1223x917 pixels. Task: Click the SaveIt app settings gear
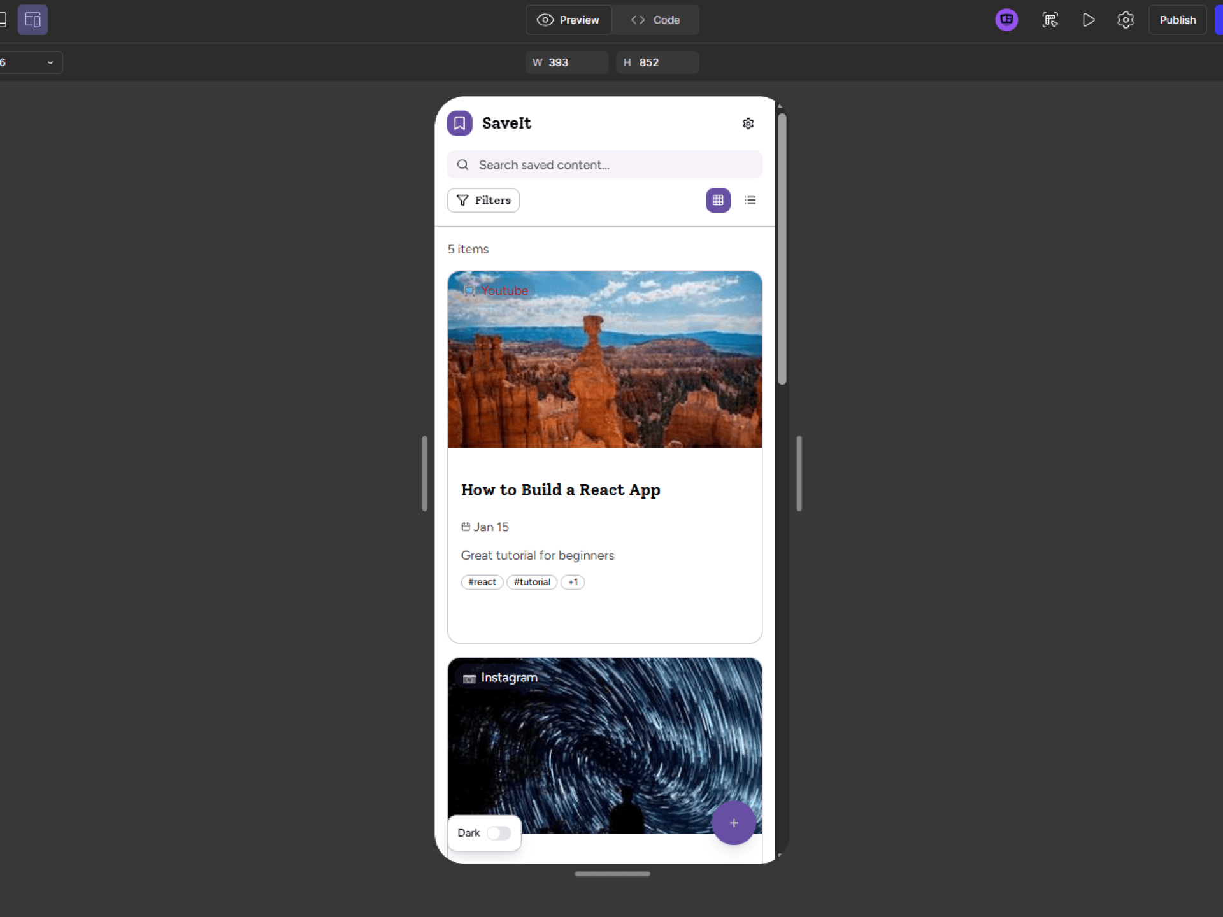point(748,124)
